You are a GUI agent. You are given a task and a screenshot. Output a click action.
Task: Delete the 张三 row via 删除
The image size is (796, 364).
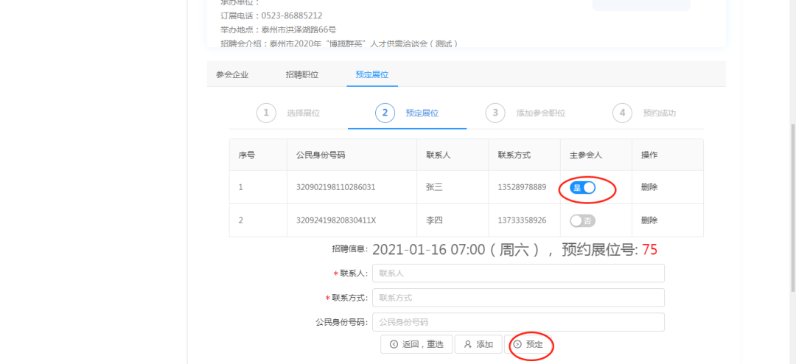tap(649, 188)
